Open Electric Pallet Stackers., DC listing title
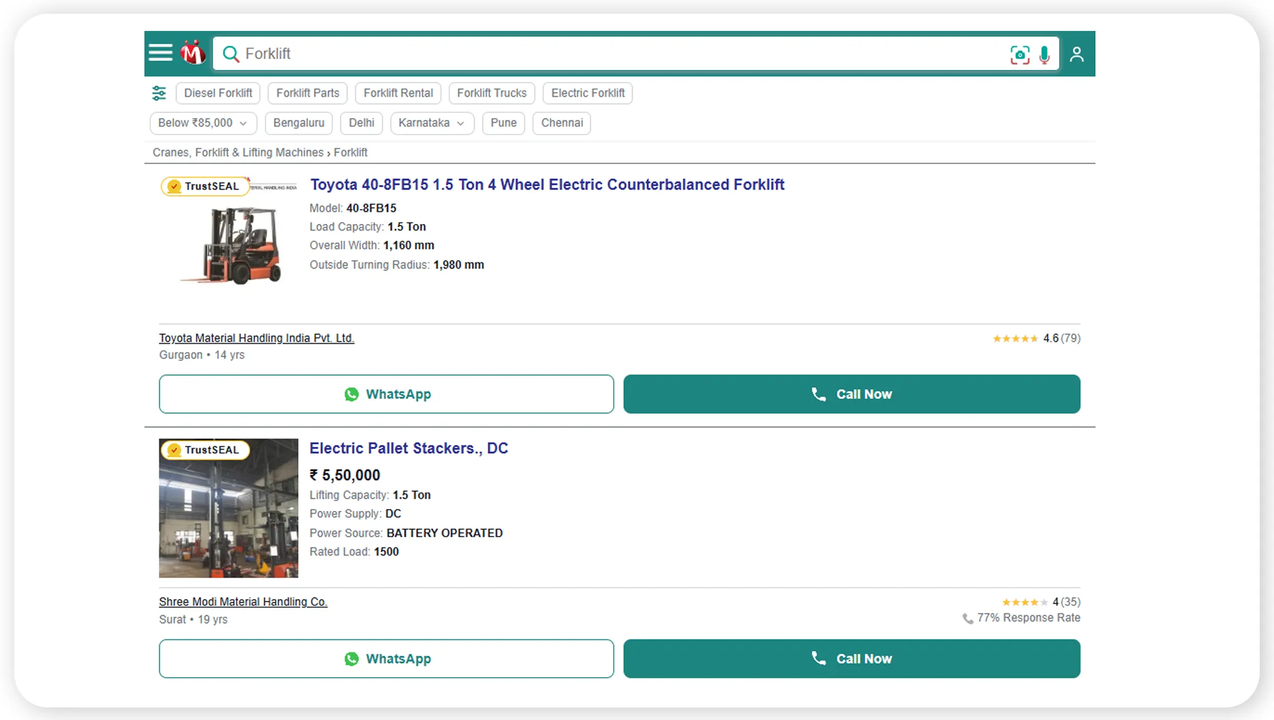 pyautogui.click(x=409, y=448)
